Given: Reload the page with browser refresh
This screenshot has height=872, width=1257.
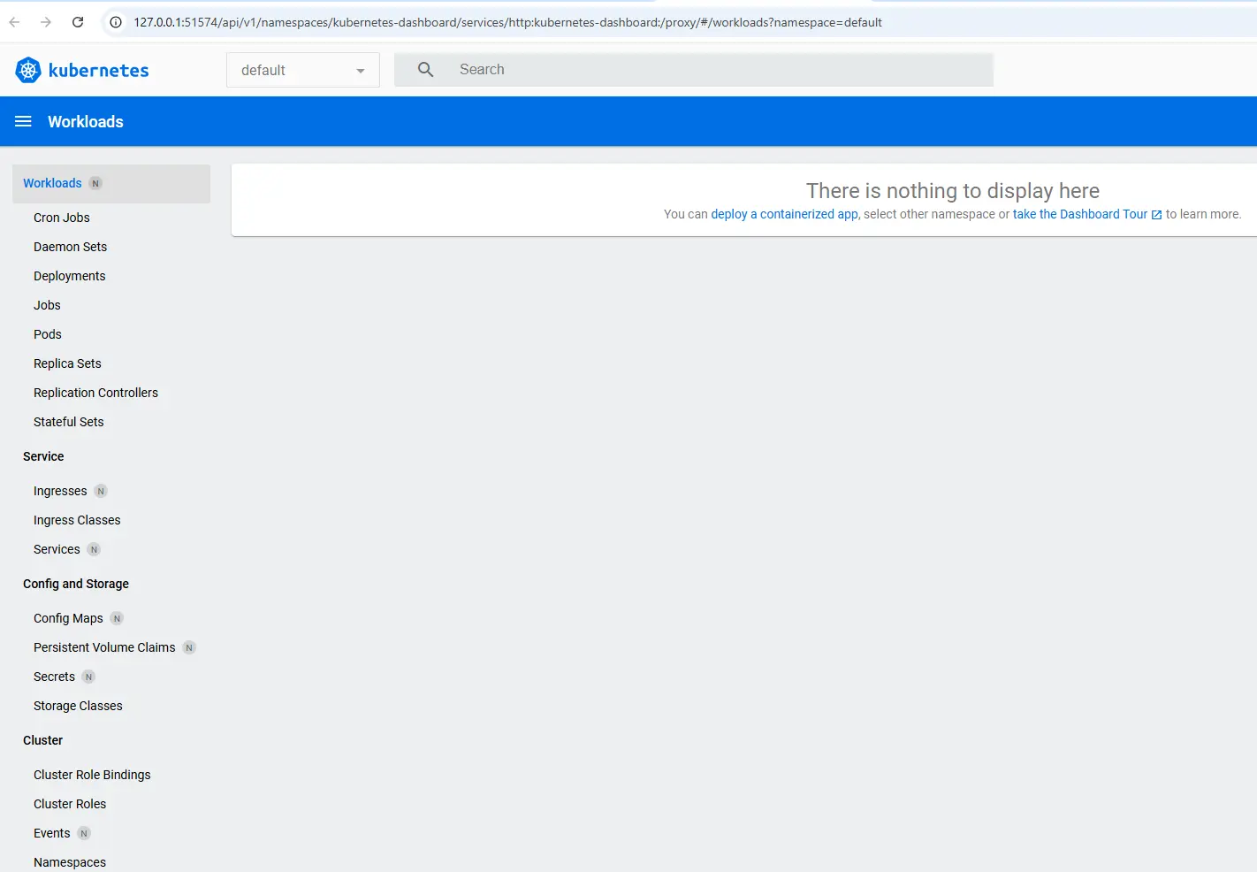Looking at the screenshot, I should (x=78, y=22).
